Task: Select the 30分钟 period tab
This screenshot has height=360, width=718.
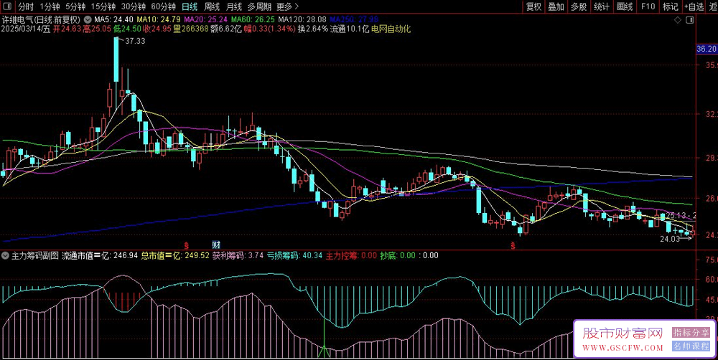Action: tap(134, 7)
